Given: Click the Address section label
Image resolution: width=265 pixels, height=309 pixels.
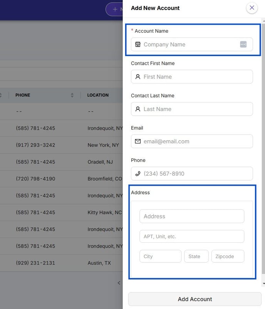Looking at the screenshot, I should [x=140, y=193].
